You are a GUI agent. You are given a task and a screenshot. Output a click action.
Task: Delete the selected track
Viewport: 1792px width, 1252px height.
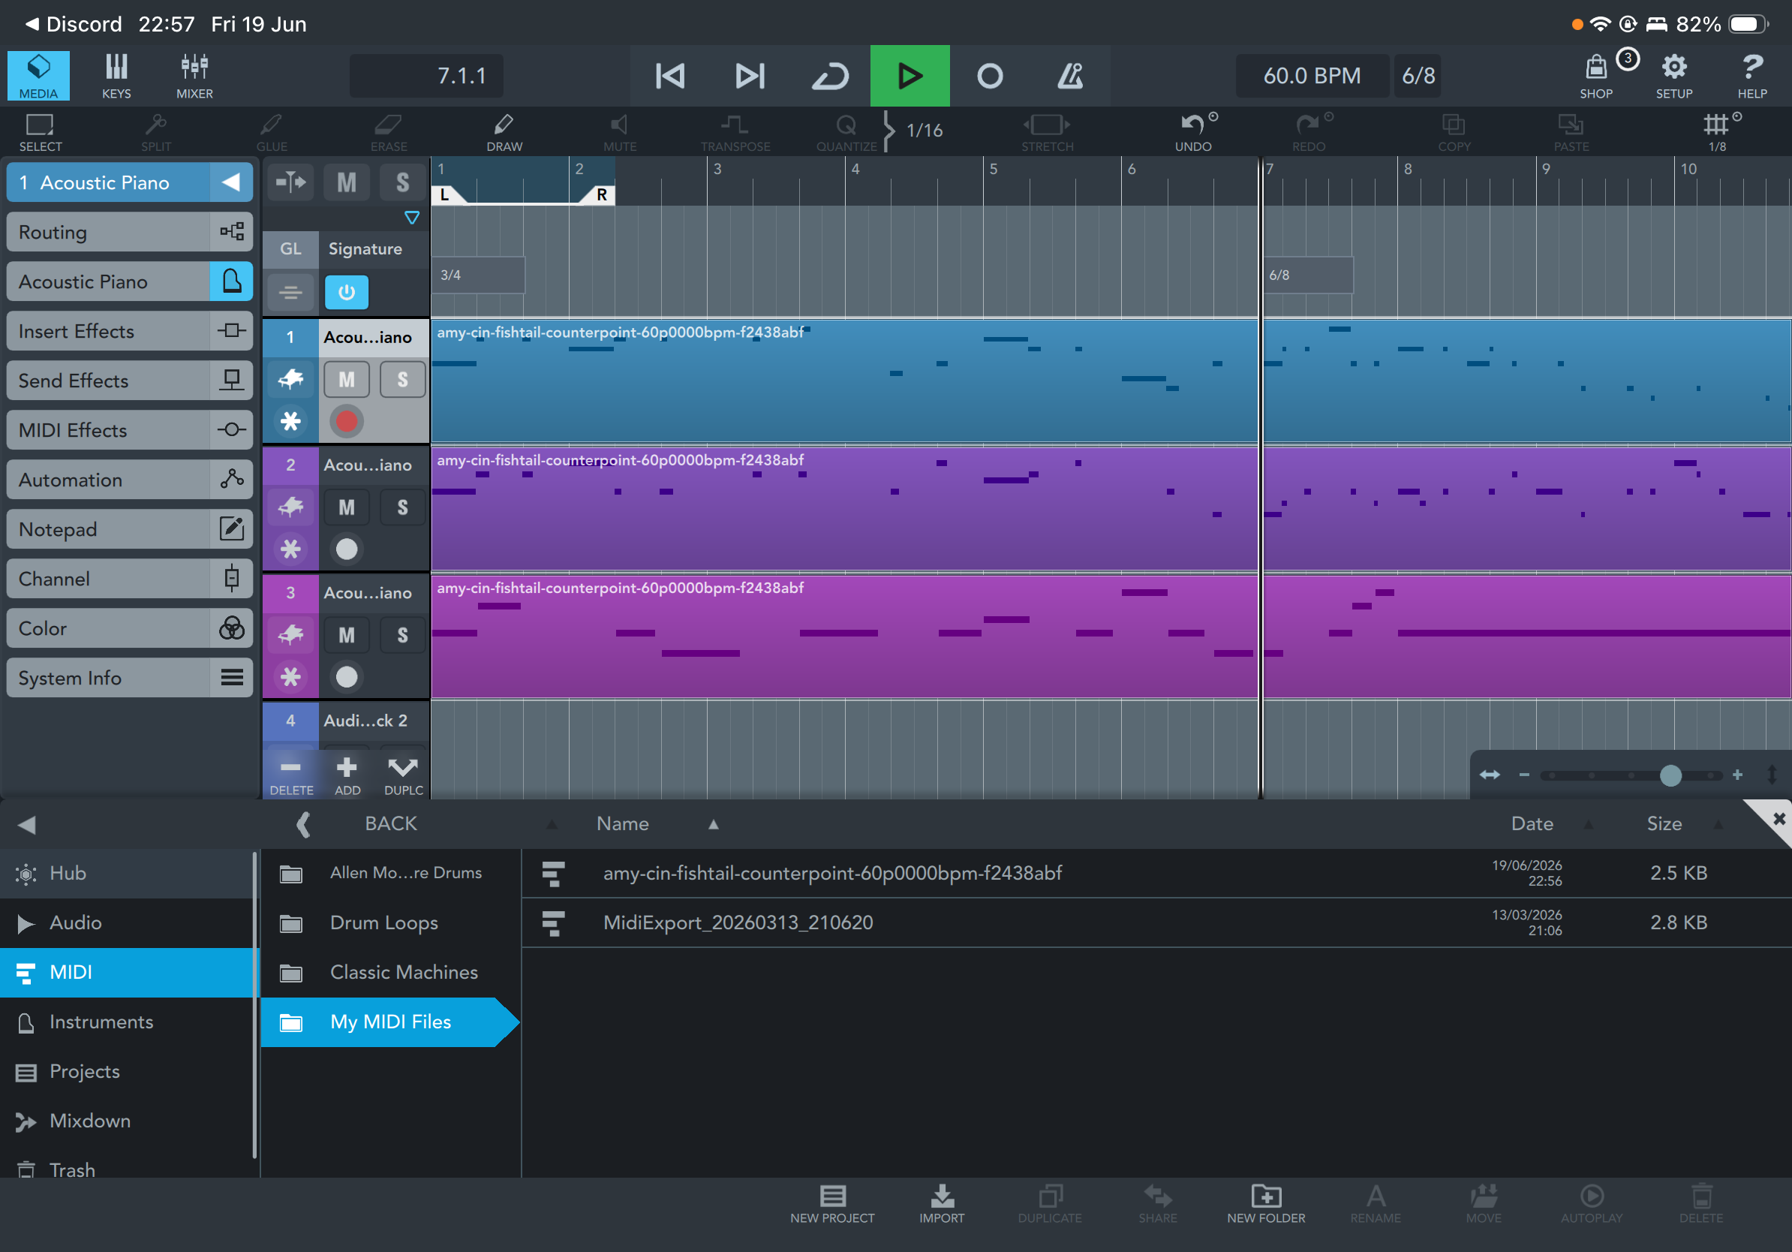[x=291, y=776]
